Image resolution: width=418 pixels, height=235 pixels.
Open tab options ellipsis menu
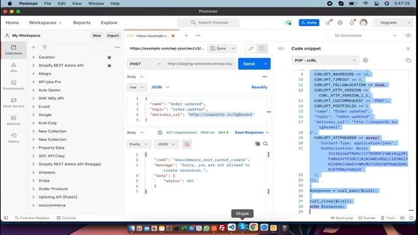(198, 35)
